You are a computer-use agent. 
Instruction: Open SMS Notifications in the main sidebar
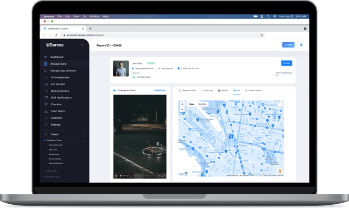tap(61, 97)
